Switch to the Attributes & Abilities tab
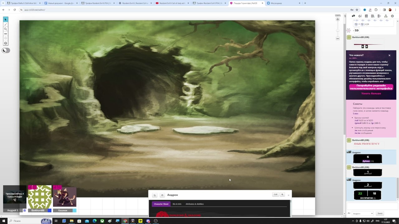The height and width of the screenshot is (224, 399). pyautogui.click(x=195, y=204)
